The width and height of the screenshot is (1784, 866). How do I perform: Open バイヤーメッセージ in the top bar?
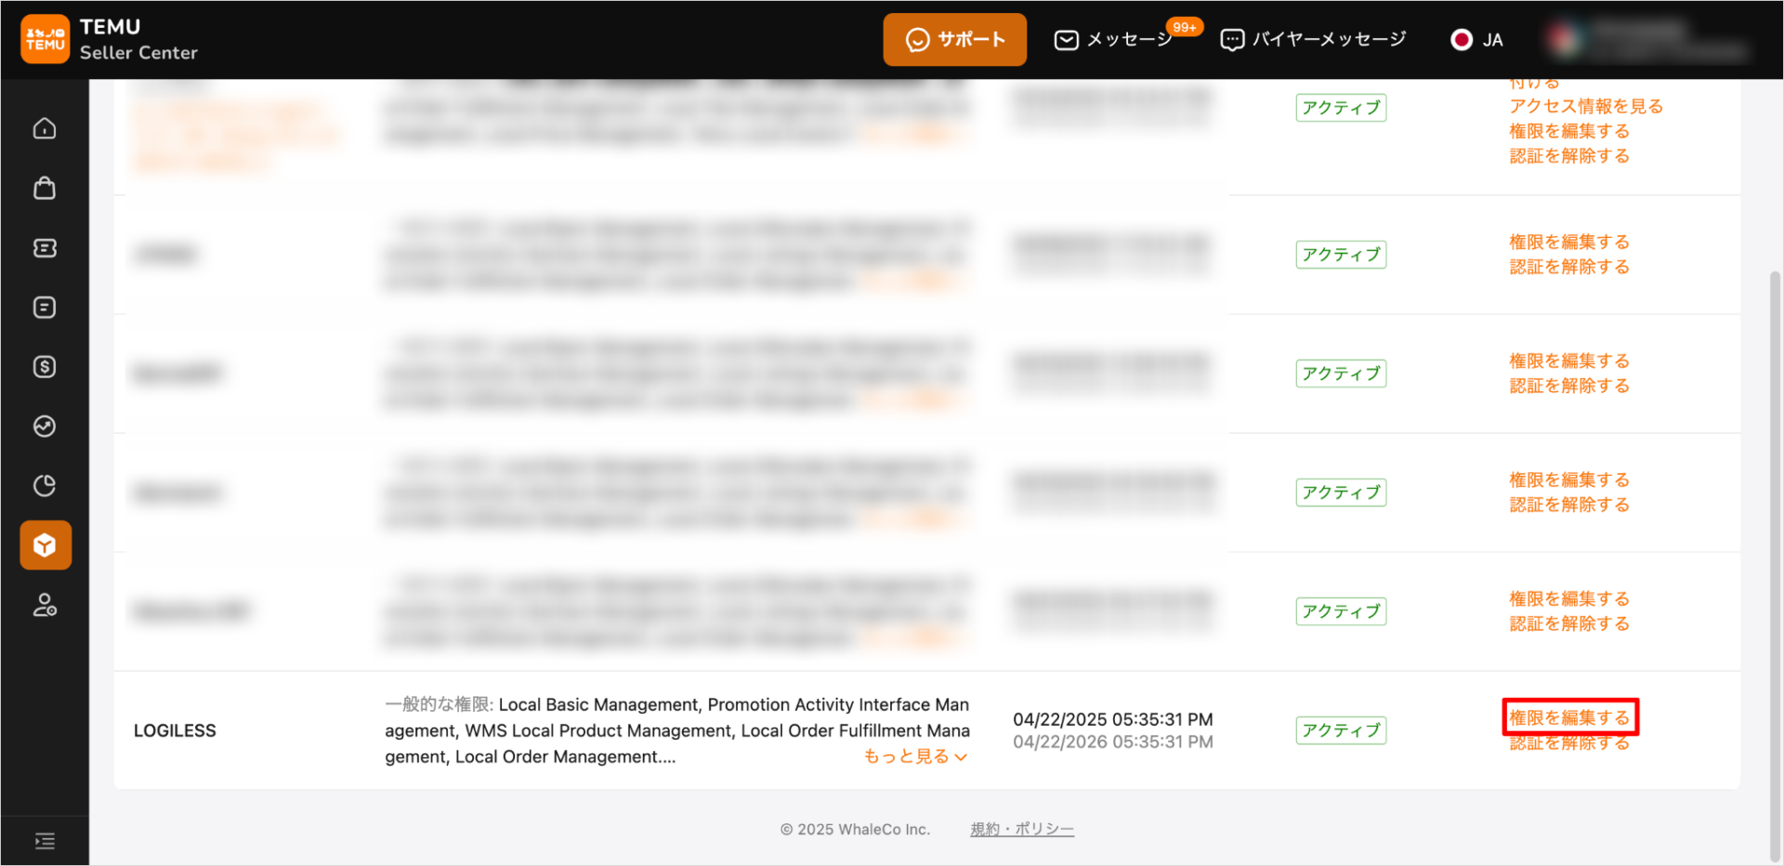coord(1313,39)
